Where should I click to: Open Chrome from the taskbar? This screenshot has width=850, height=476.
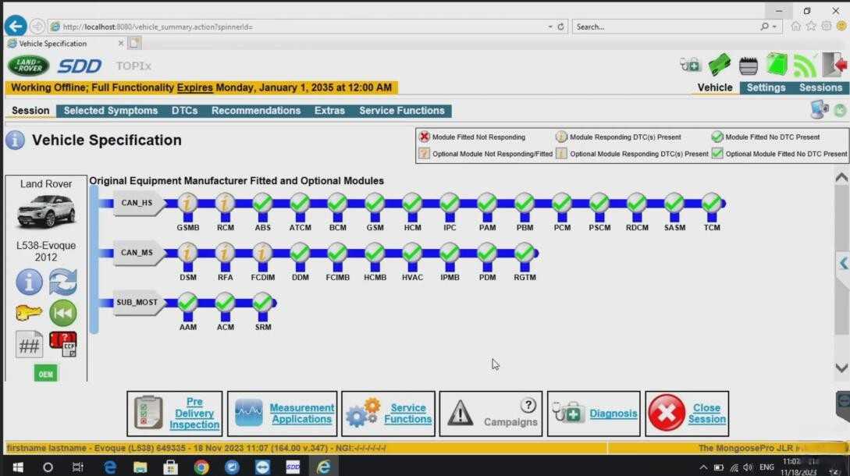[201, 467]
